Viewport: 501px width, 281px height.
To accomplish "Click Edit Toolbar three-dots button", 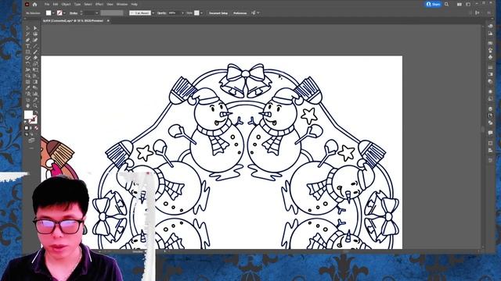I will 31,148.
